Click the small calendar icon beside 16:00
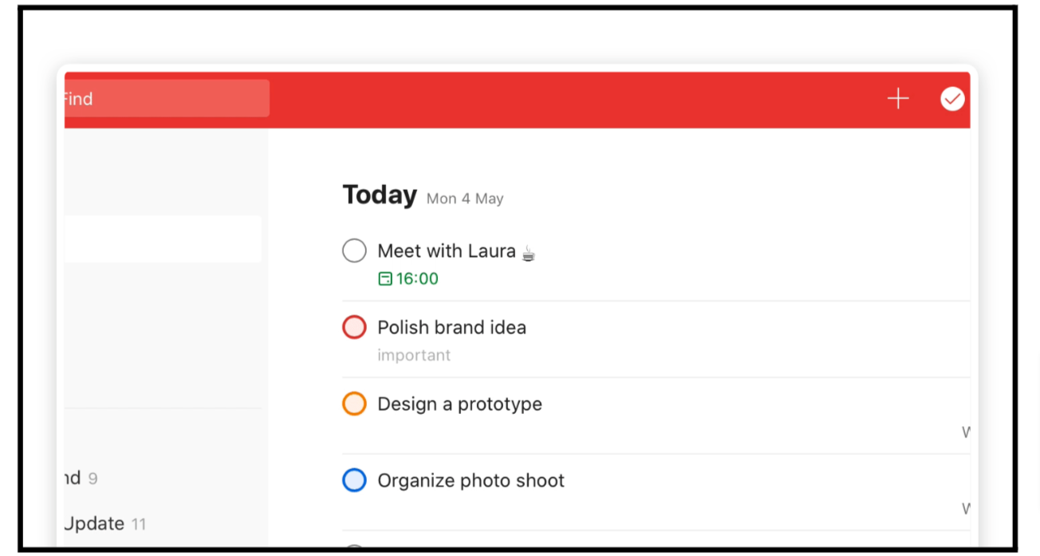This screenshot has height=556, width=1040. click(x=385, y=278)
